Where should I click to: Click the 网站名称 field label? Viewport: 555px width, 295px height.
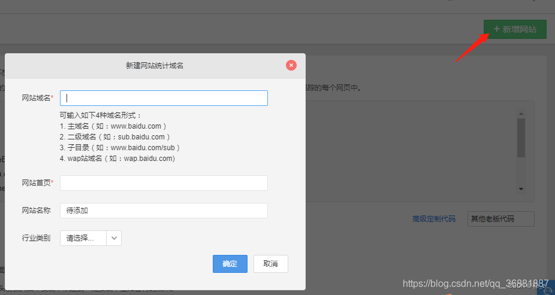tap(36, 211)
